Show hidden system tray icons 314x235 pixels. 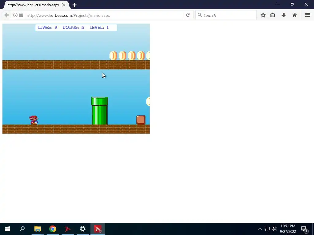click(x=259, y=229)
